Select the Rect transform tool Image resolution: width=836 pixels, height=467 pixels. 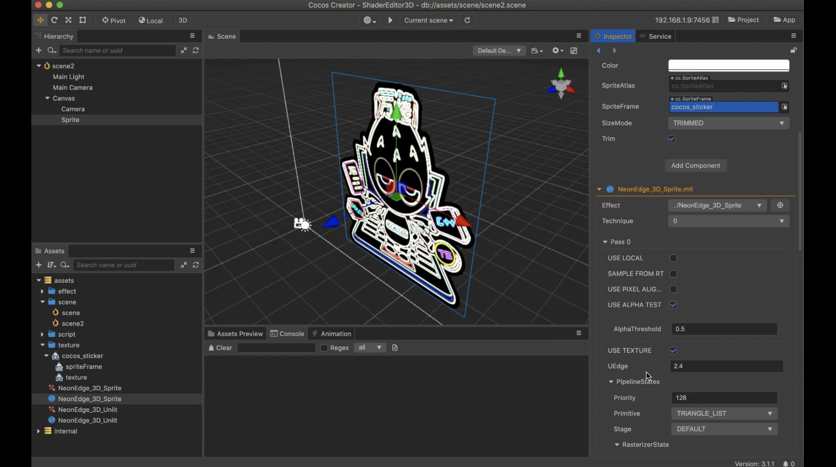tap(83, 20)
